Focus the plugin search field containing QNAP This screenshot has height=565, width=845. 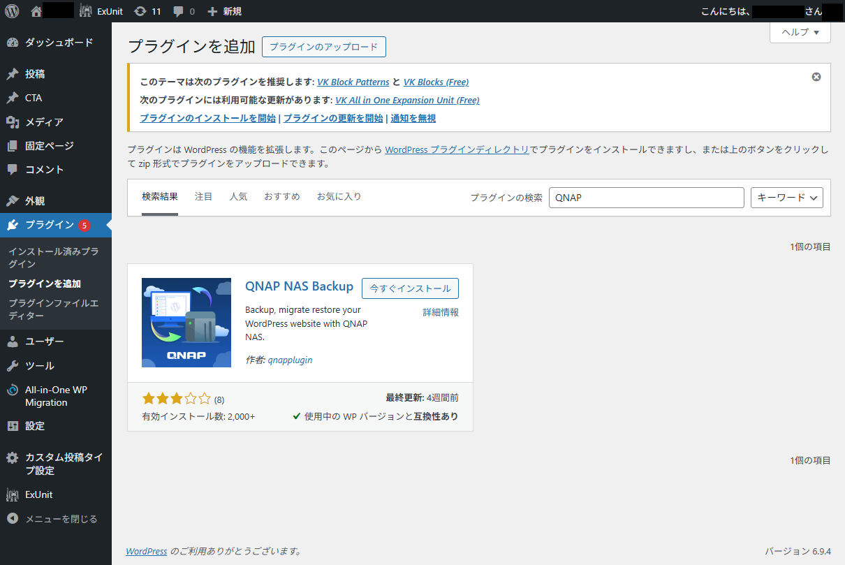[x=647, y=198]
